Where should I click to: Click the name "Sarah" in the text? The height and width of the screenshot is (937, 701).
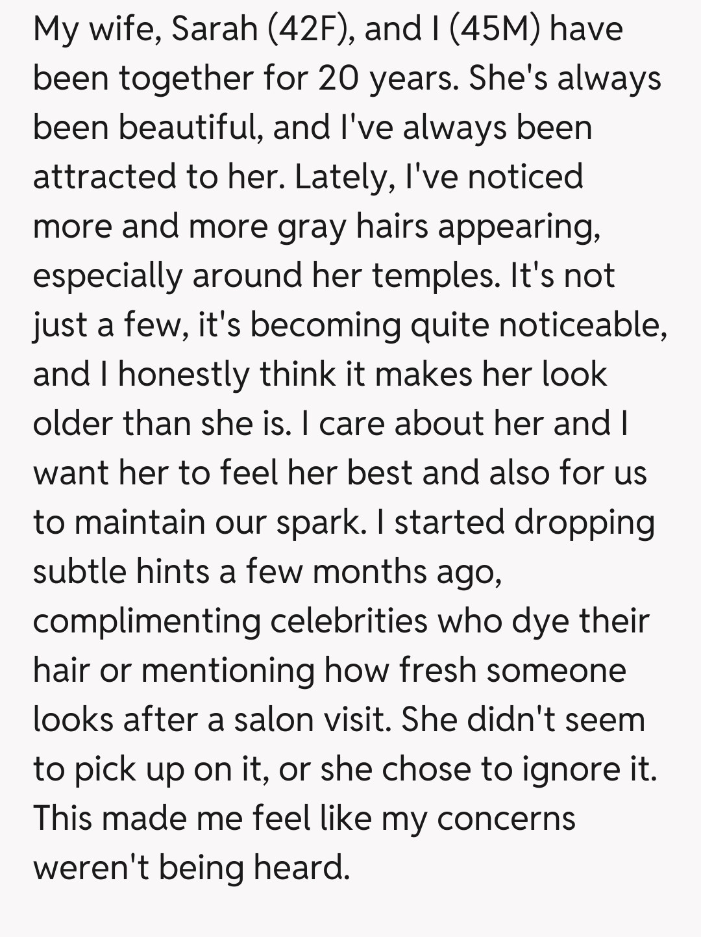tap(214, 29)
